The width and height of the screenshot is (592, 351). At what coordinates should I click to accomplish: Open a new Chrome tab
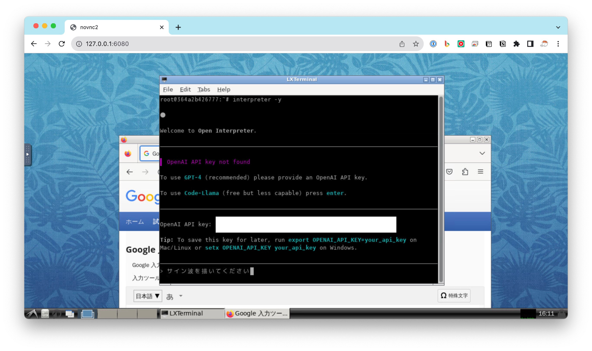178,27
